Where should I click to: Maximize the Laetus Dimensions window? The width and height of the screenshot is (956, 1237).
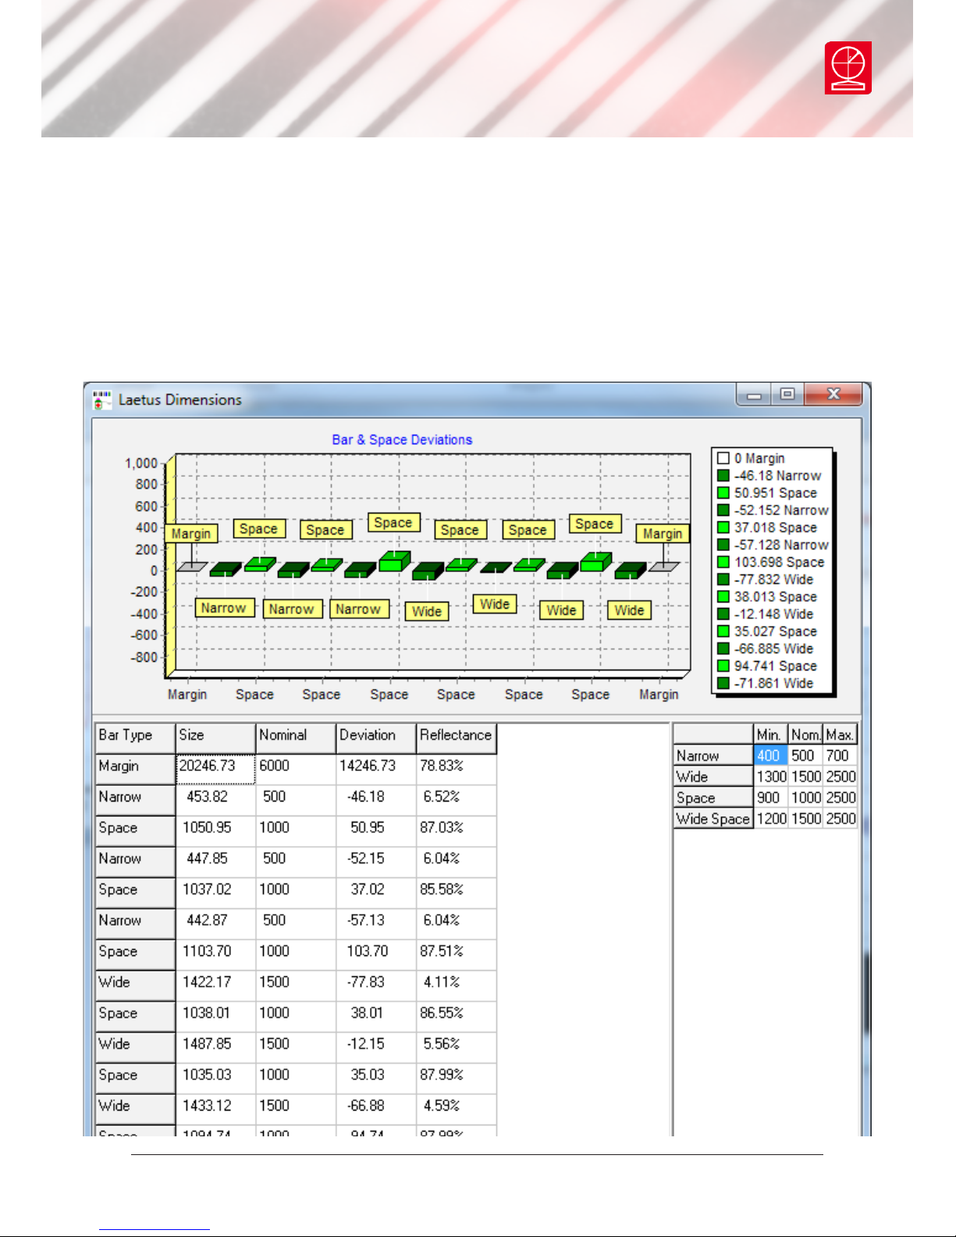coord(787,395)
